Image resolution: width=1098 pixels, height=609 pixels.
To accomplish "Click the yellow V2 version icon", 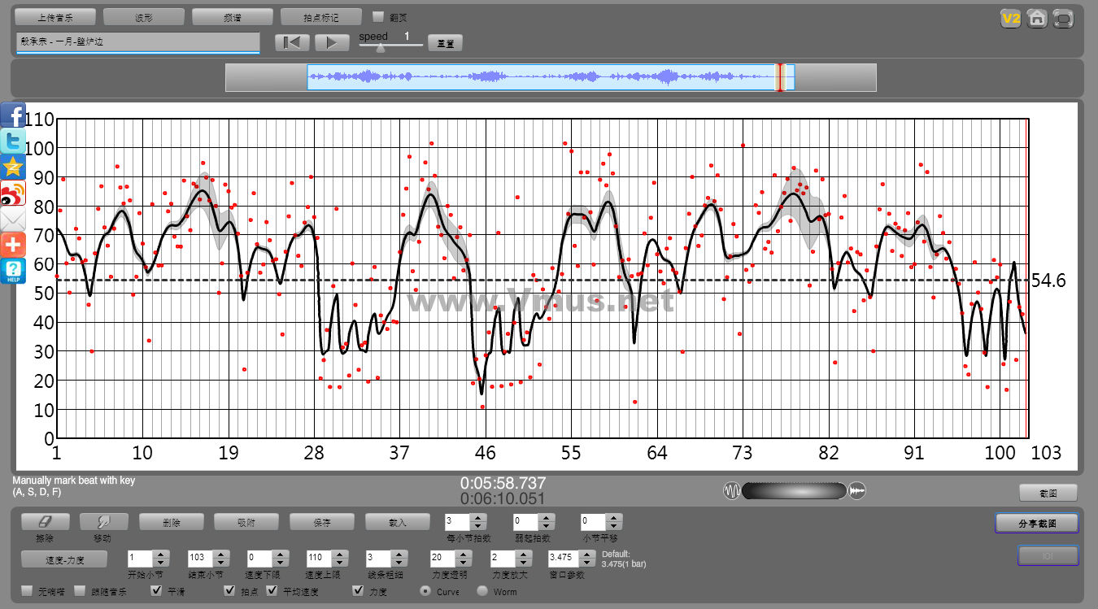I will pyautogui.click(x=1010, y=19).
